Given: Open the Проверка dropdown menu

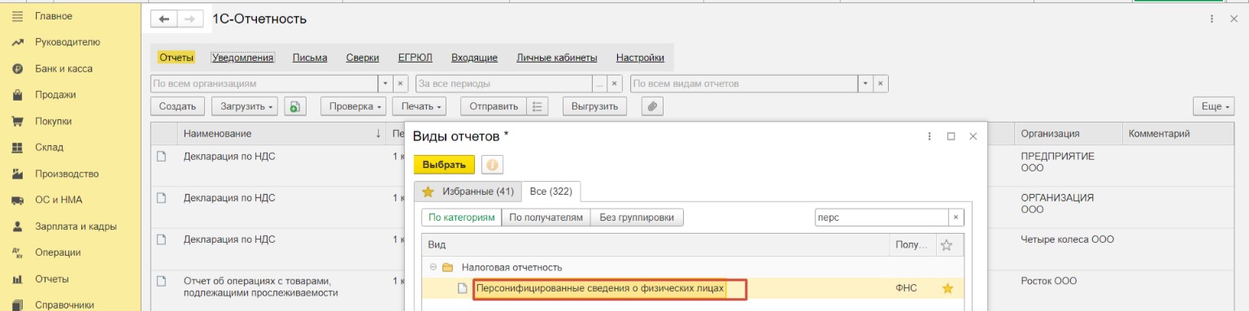Looking at the screenshot, I should pyautogui.click(x=353, y=106).
